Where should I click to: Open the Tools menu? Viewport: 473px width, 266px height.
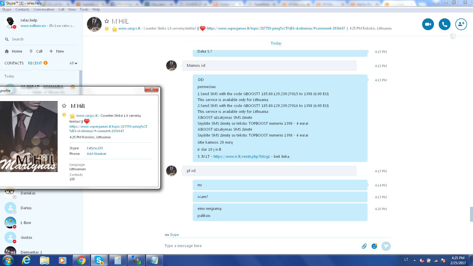point(84,9)
